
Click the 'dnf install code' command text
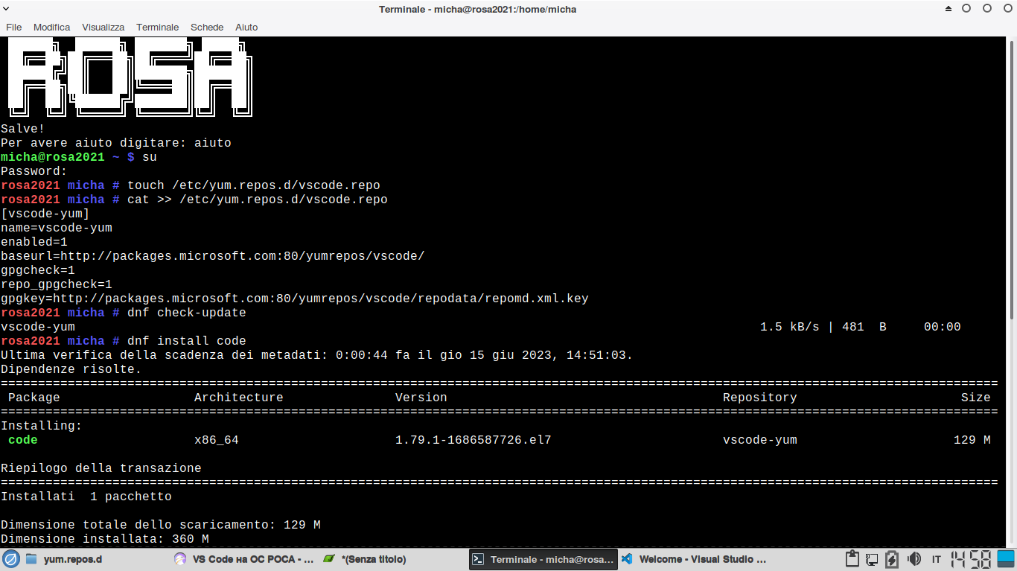187,341
